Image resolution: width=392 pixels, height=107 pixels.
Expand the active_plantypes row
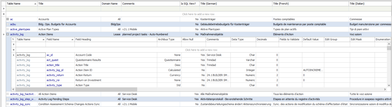pyautogui.click(x=8, y=29)
